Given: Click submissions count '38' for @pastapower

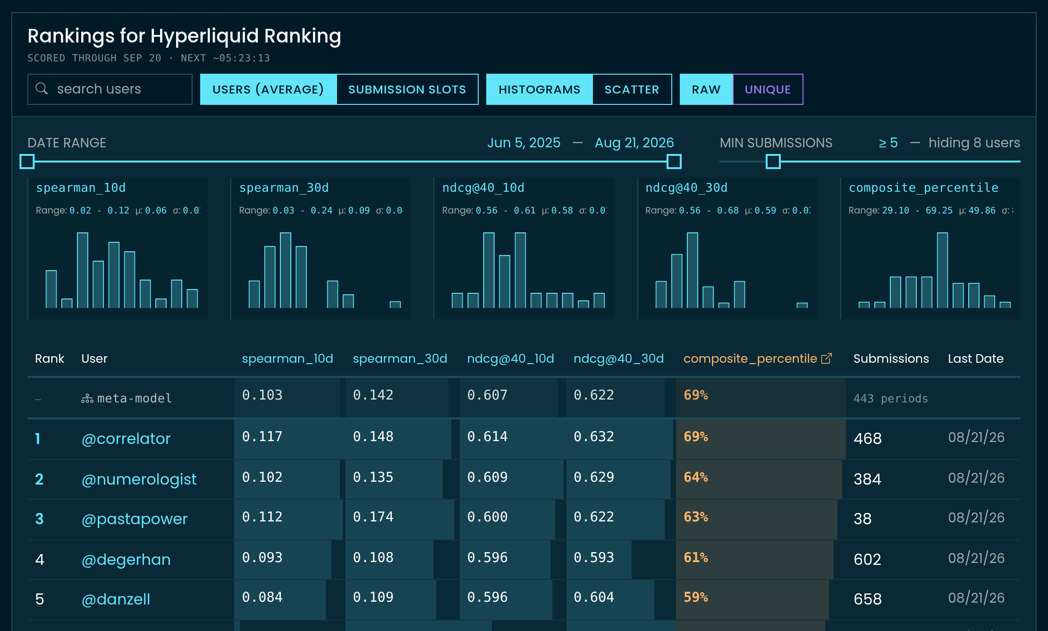Looking at the screenshot, I should pos(862,519).
